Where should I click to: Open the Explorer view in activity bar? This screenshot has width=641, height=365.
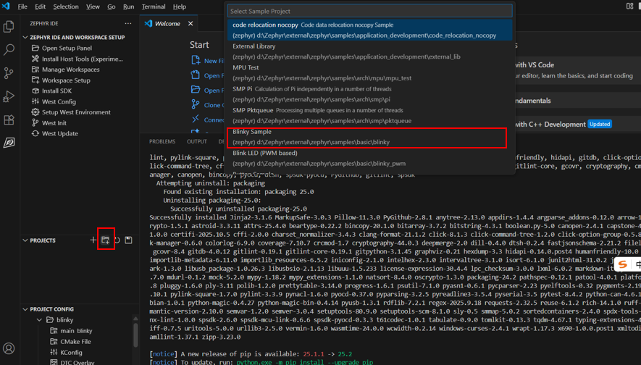point(9,27)
